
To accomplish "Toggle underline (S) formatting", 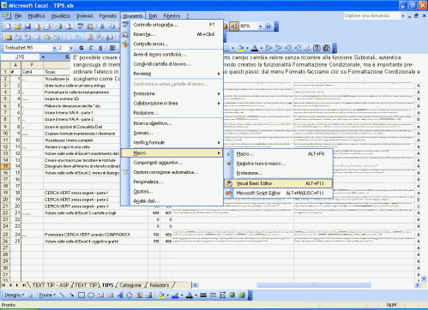I will [100, 48].
